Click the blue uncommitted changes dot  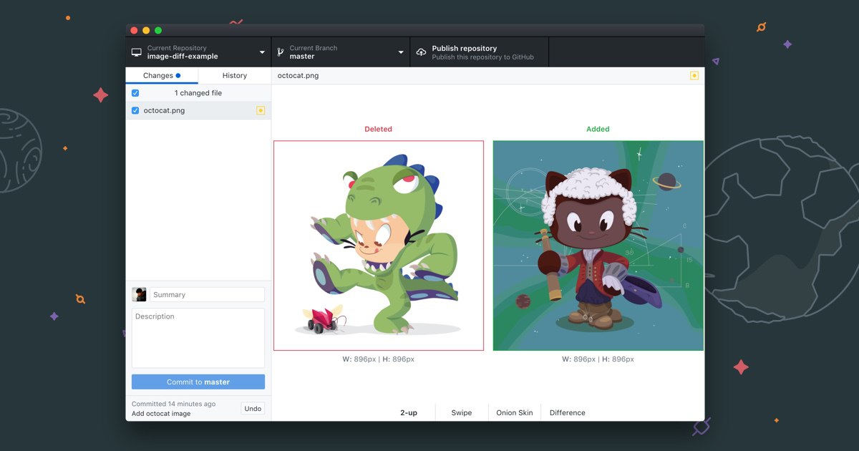(178, 75)
